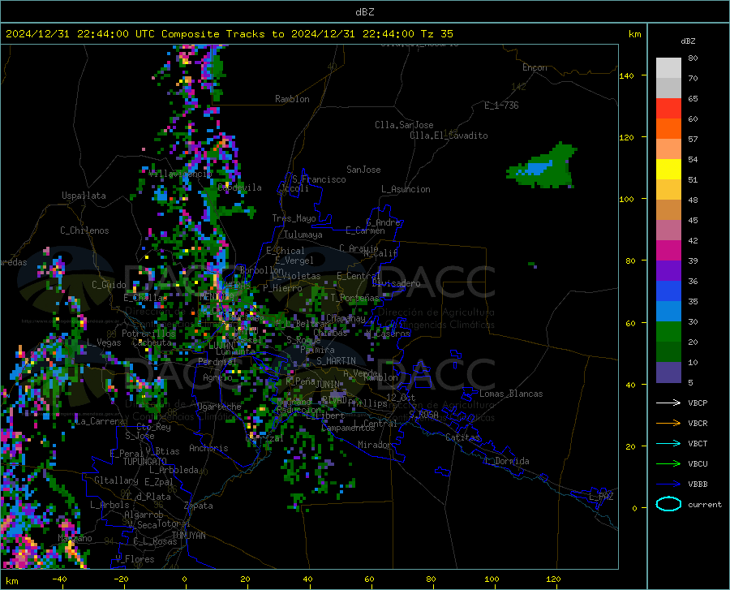
Task: Click the Potrerillos map label
Action: (x=148, y=334)
